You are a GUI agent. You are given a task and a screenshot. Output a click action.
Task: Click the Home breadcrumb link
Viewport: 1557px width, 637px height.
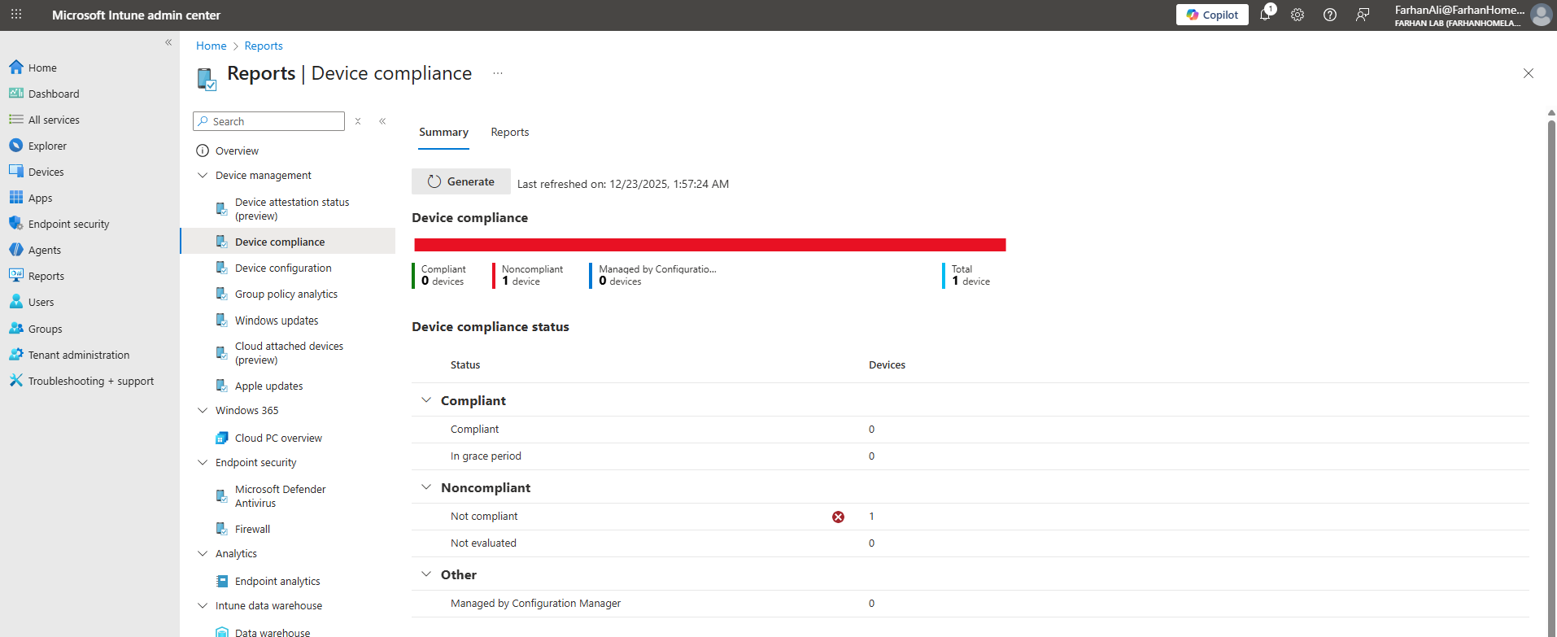coord(211,46)
